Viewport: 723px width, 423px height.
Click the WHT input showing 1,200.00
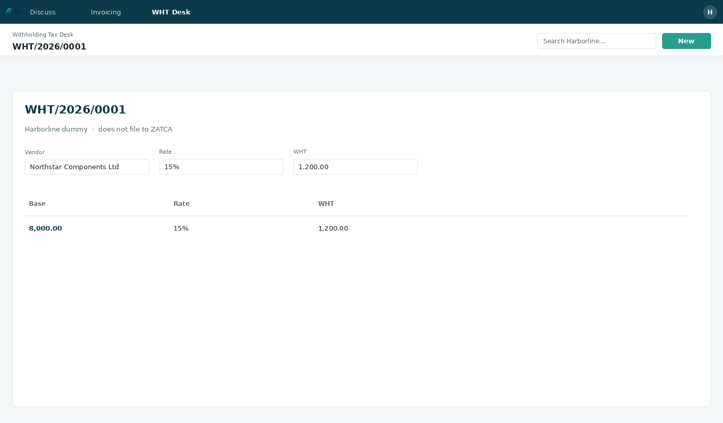pos(355,167)
